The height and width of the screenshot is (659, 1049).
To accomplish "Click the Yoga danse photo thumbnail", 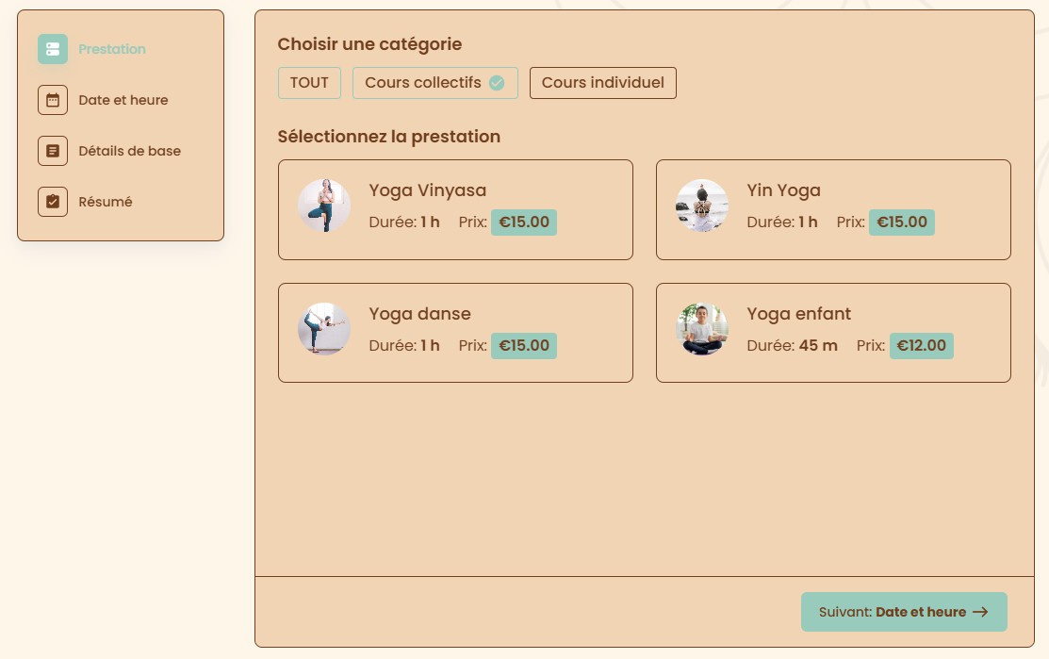I will pos(324,329).
